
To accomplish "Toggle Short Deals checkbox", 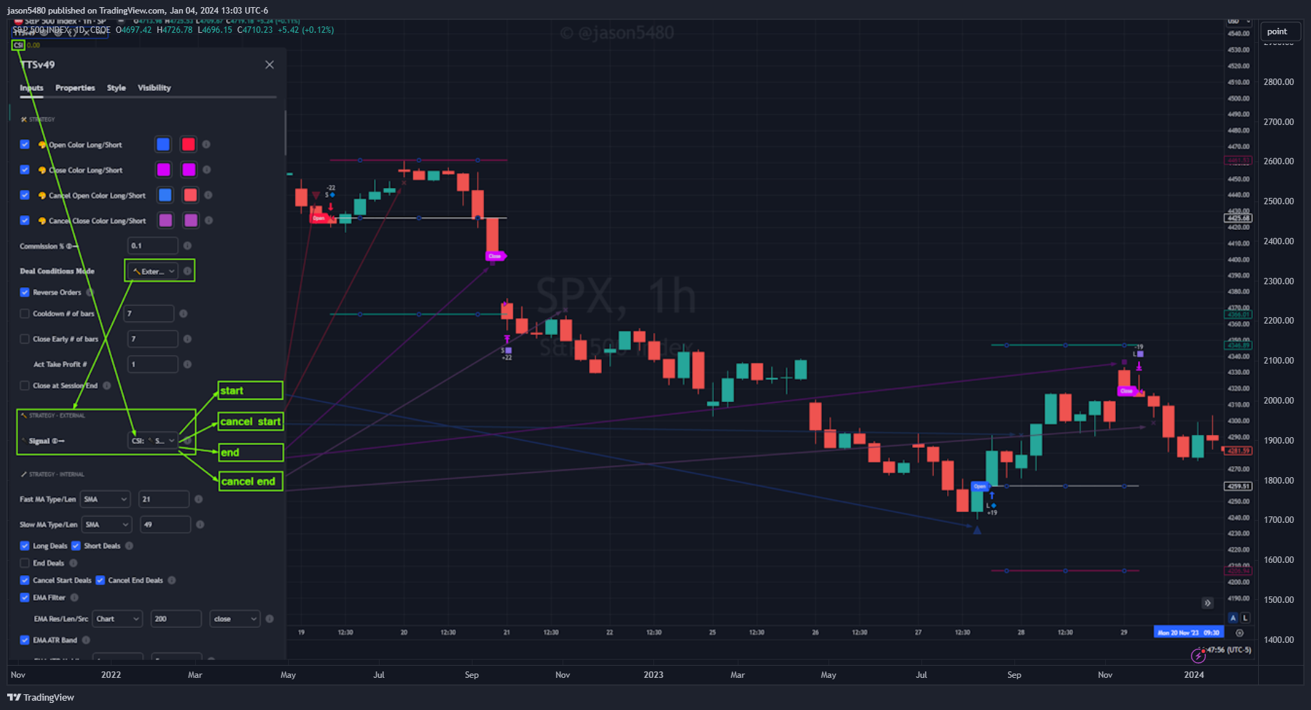I will (x=76, y=546).
